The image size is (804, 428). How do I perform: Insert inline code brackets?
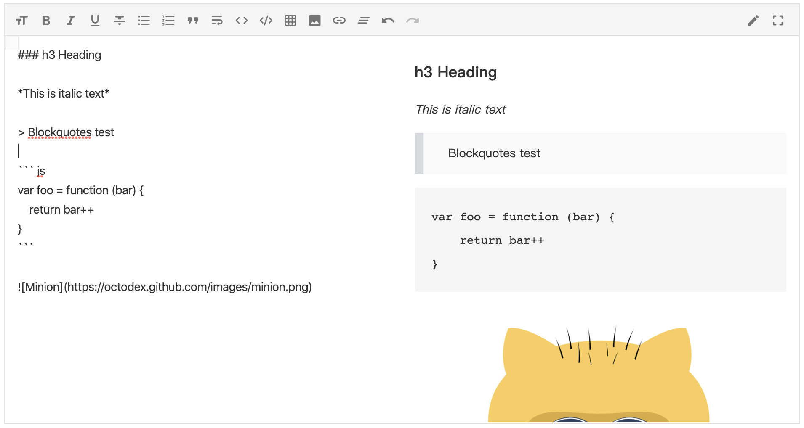[242, 20]
